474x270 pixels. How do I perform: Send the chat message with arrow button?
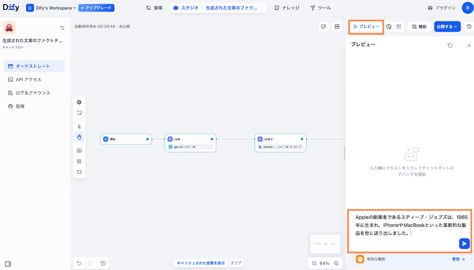464,244
